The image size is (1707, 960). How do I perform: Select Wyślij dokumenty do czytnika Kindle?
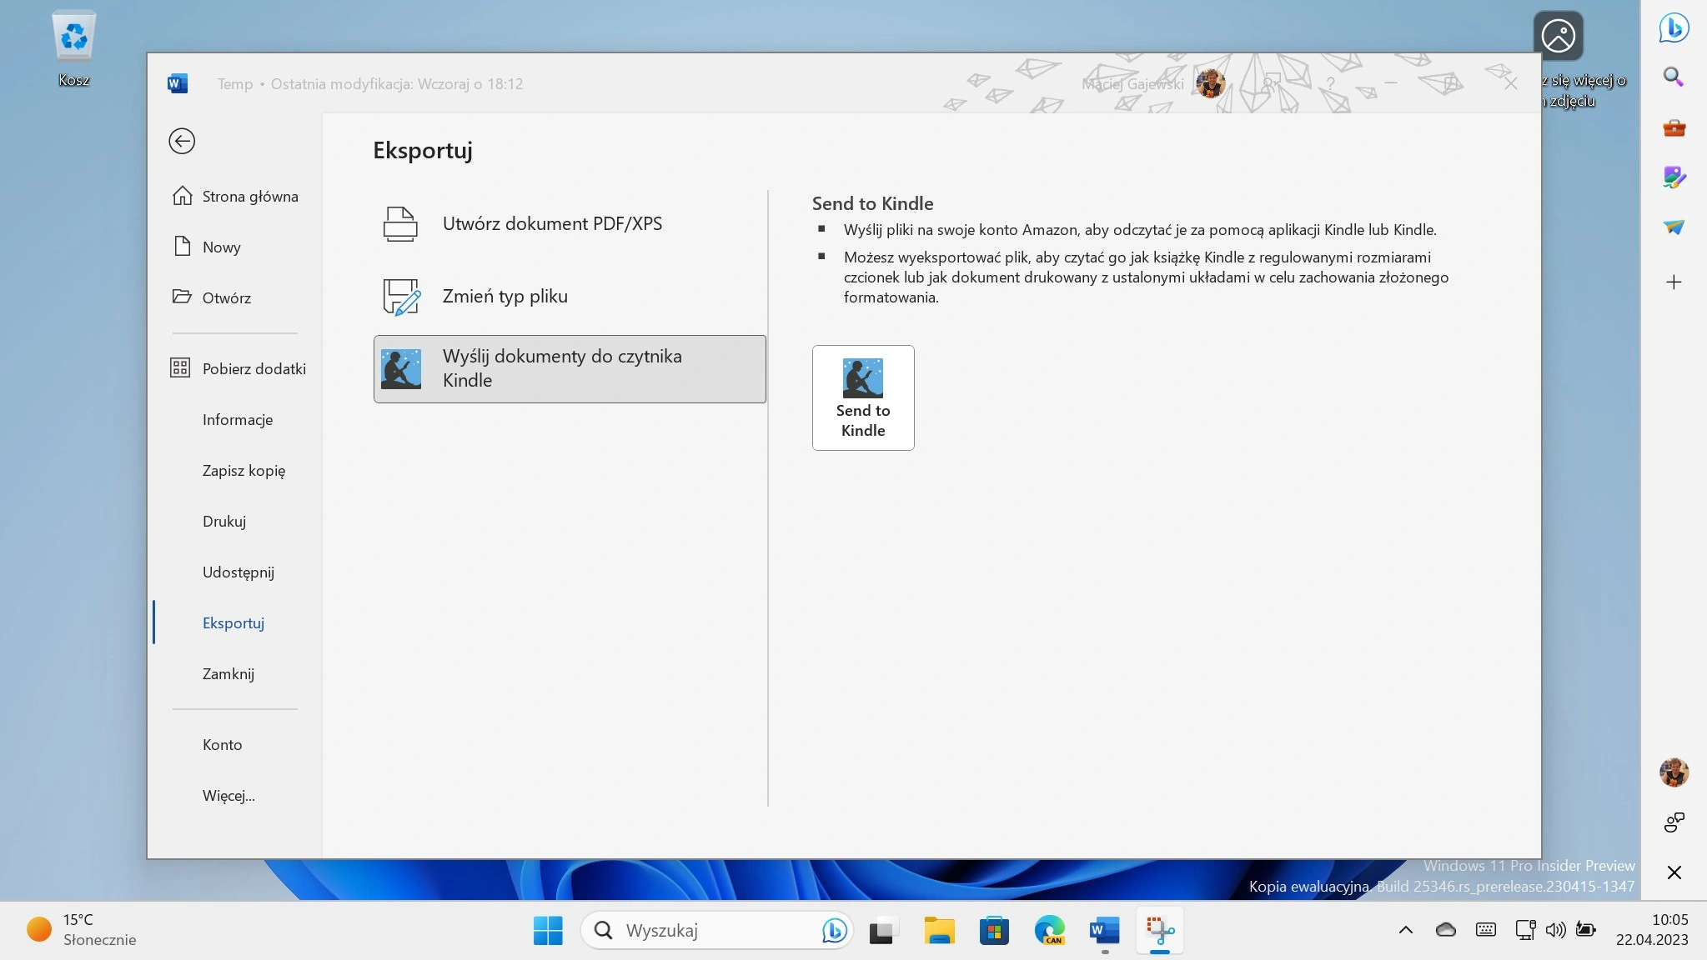click(x=570, y=368)
